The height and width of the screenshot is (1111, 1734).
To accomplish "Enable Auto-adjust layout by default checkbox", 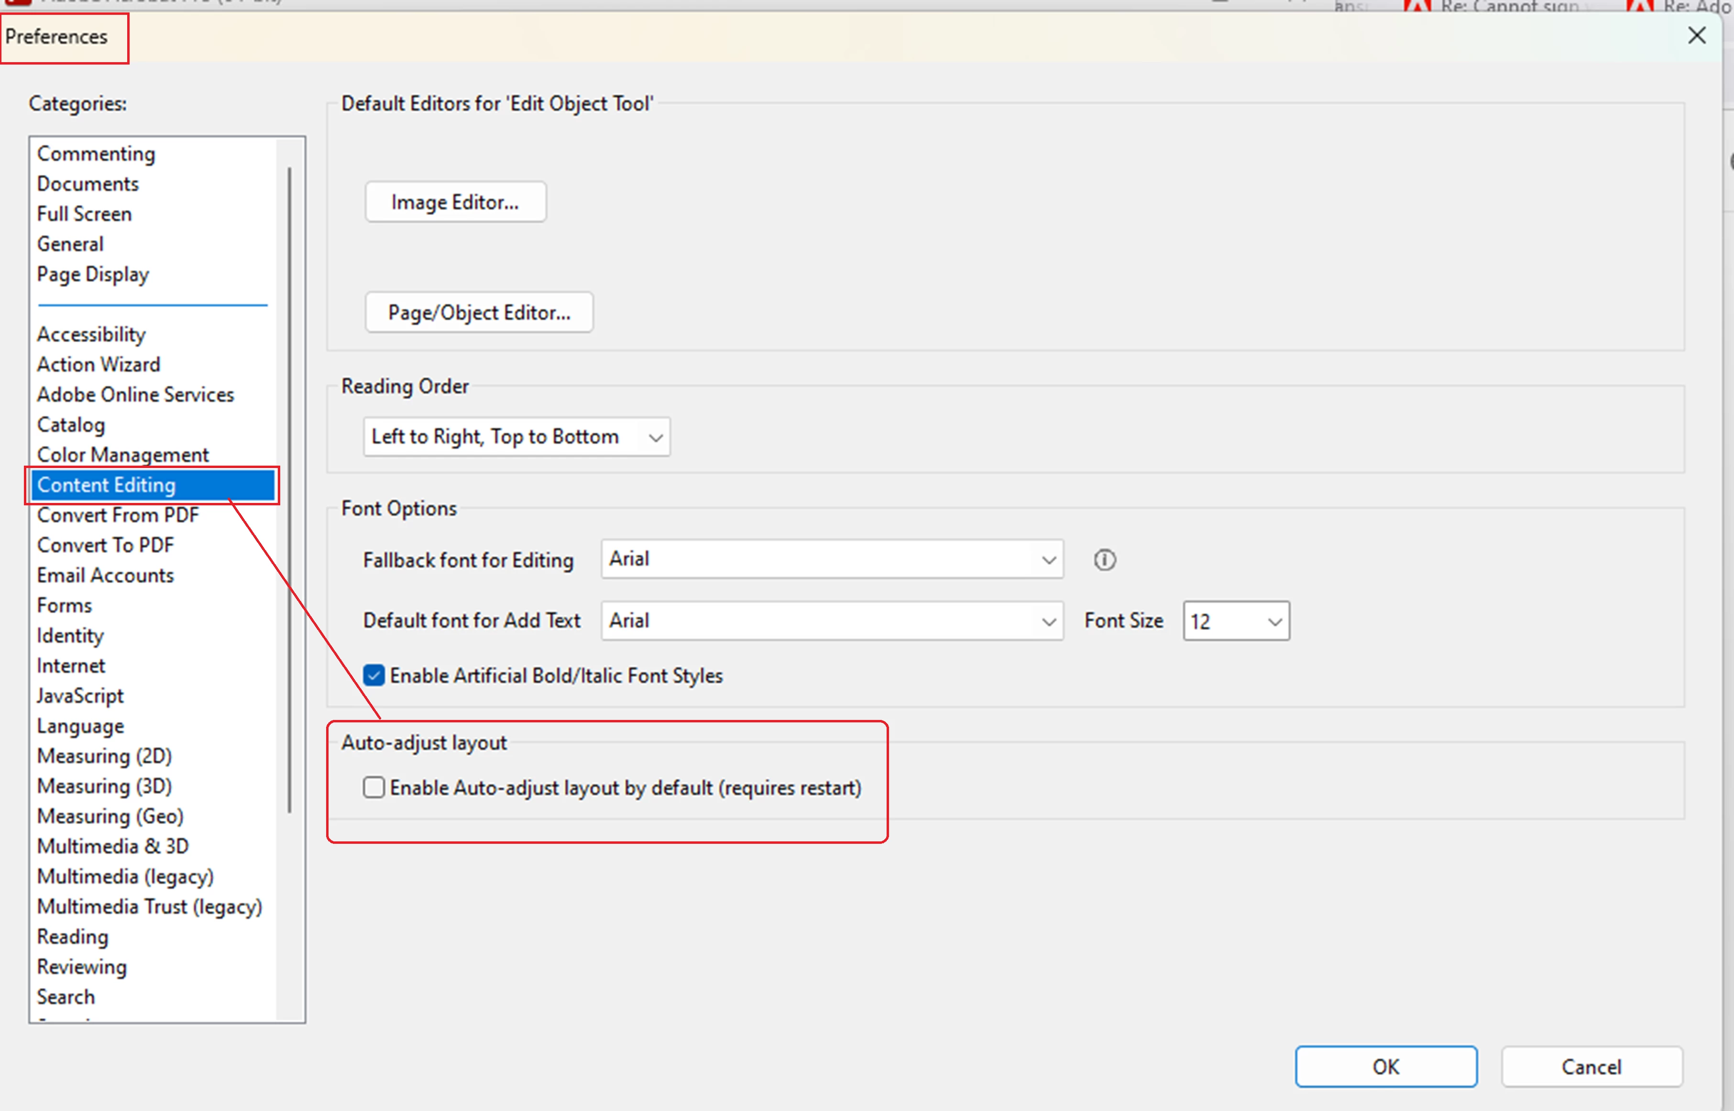I will (x=374, y=787).
